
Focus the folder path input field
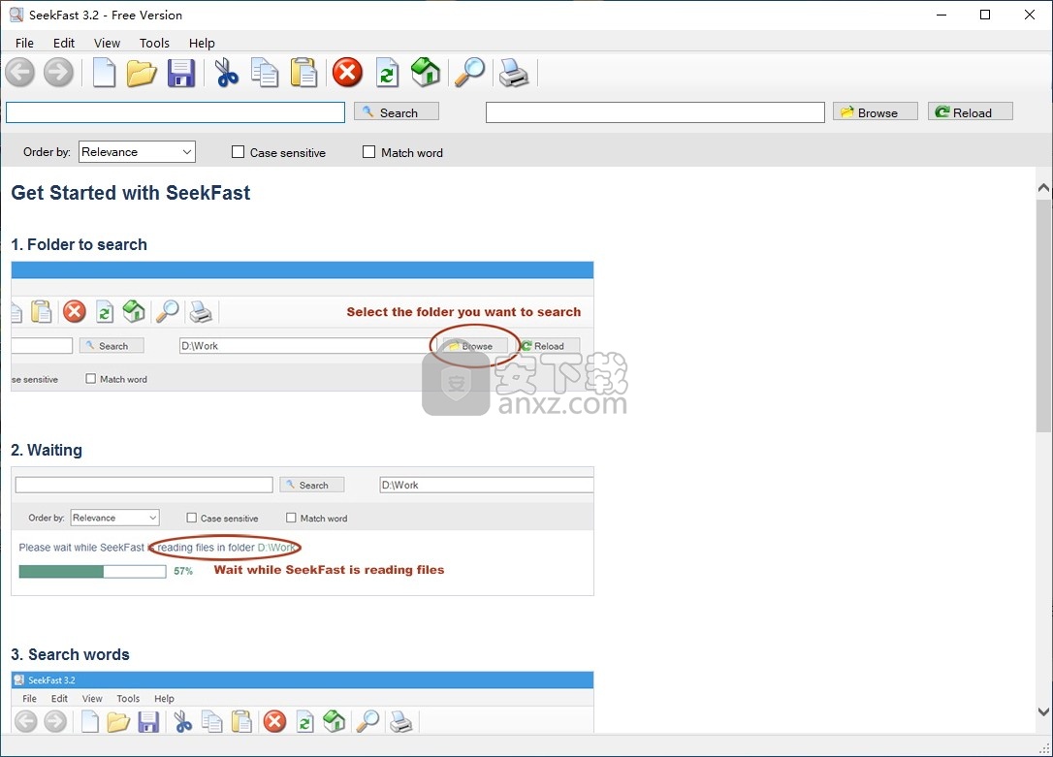click(655, 112)
